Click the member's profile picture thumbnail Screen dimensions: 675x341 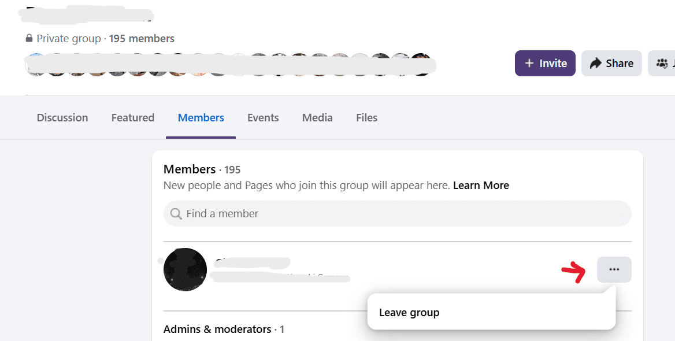pyautogui.click(x=185, y=269)
